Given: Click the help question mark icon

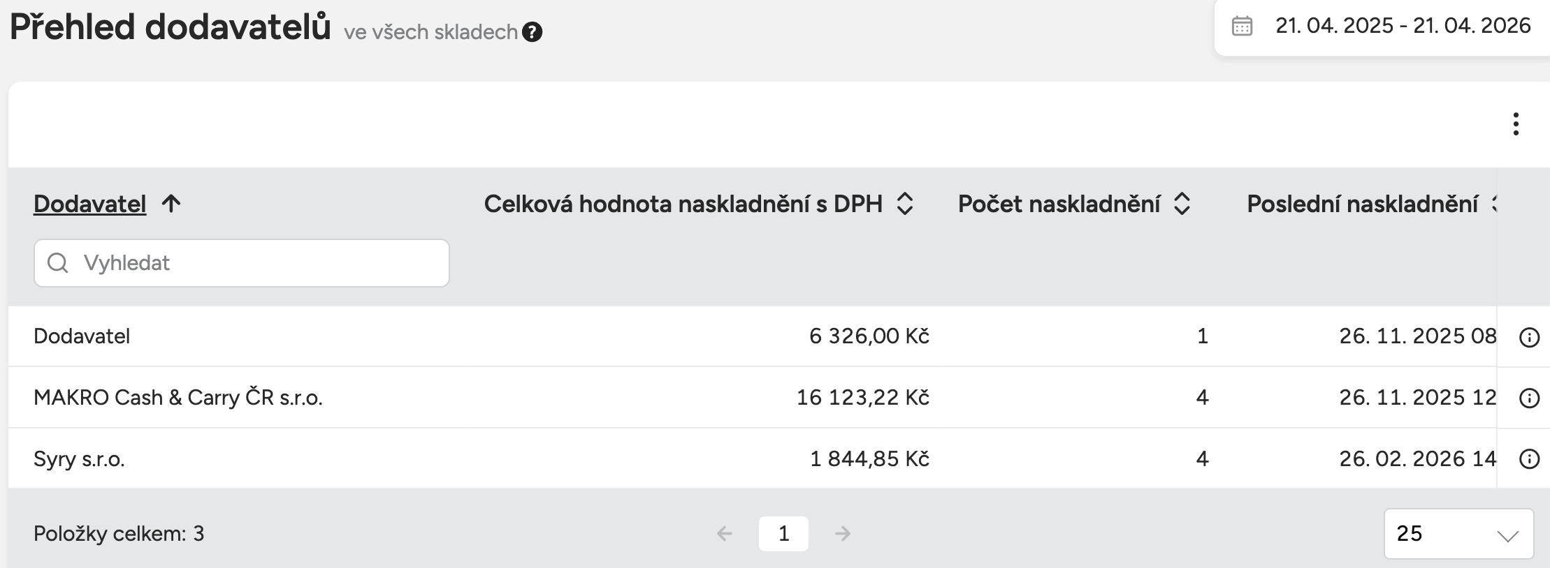Looking at the screenshot, I should coord(532,32).
